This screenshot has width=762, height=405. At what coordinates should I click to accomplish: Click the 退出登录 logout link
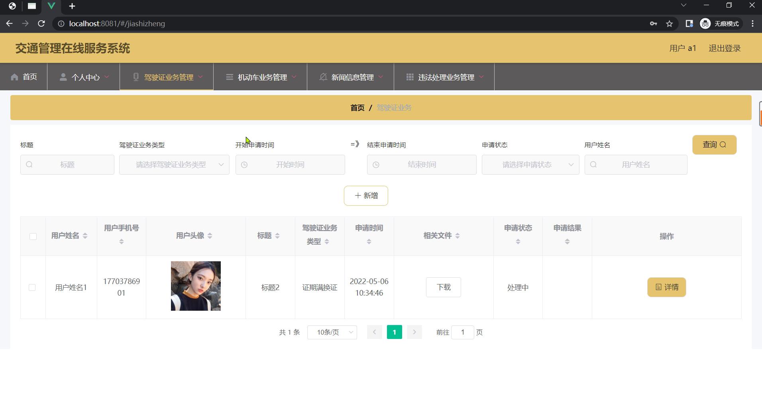point(724,48)
